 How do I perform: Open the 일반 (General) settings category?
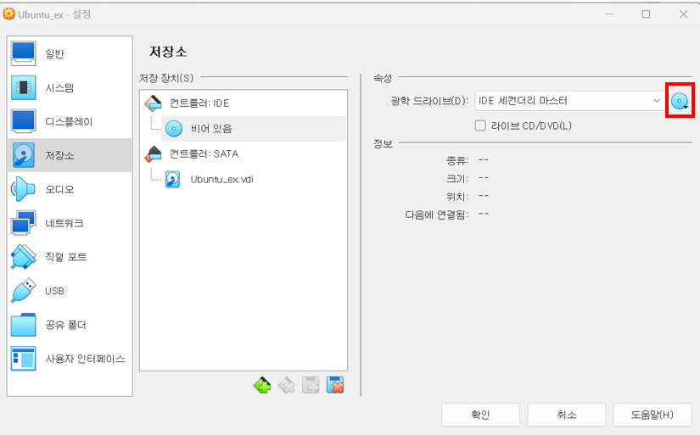pyautogui.click(x=70, y=54)
